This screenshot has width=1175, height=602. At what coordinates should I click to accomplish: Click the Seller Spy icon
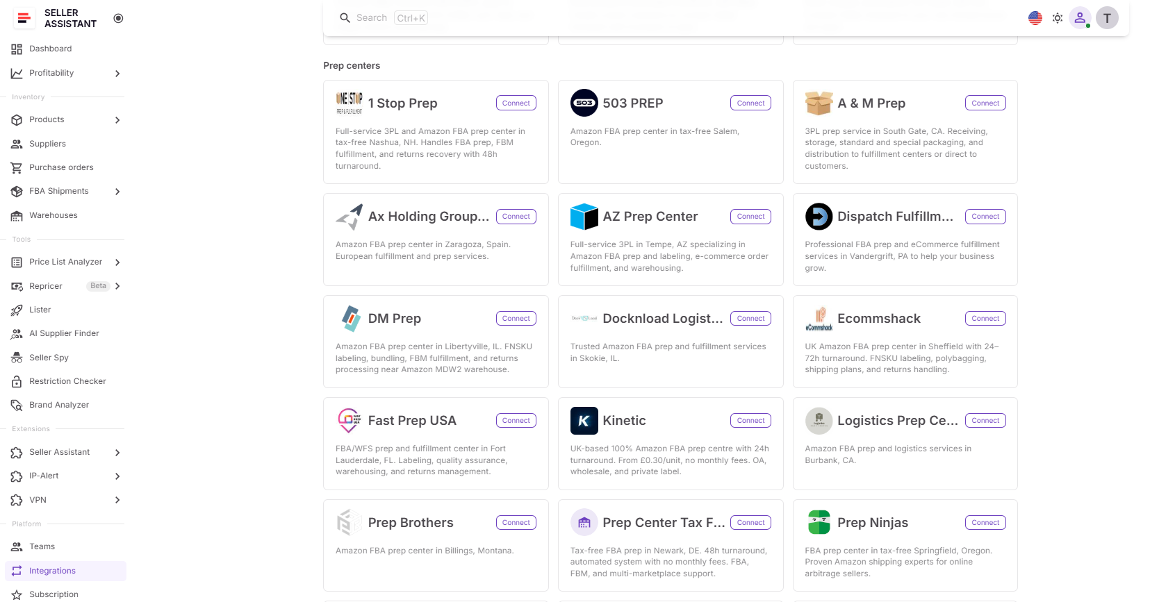pyautogui.click(x=17, y=358)
